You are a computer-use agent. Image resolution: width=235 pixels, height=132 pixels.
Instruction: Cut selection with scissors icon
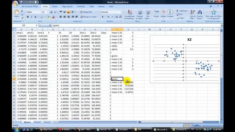22,11
